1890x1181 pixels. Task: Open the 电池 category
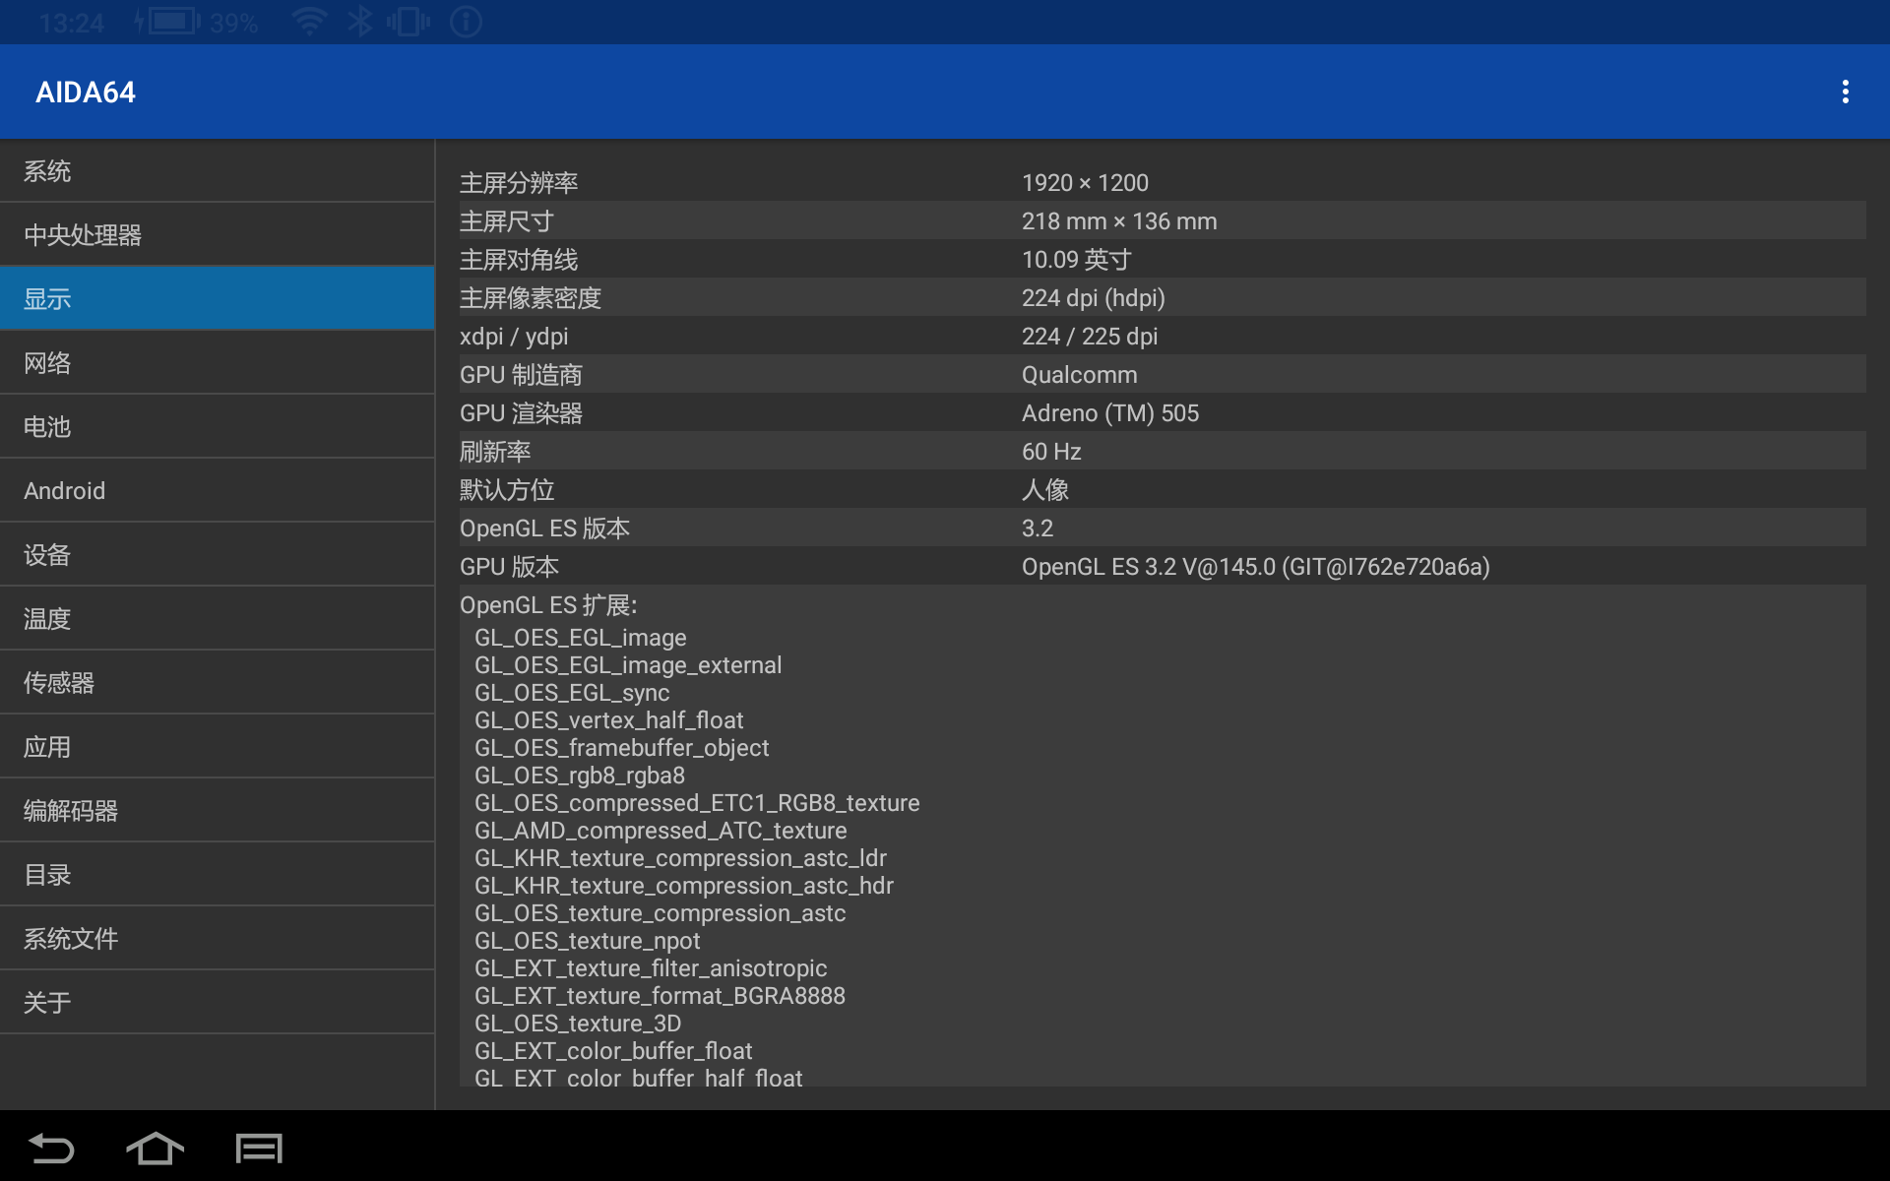point(217,427)
